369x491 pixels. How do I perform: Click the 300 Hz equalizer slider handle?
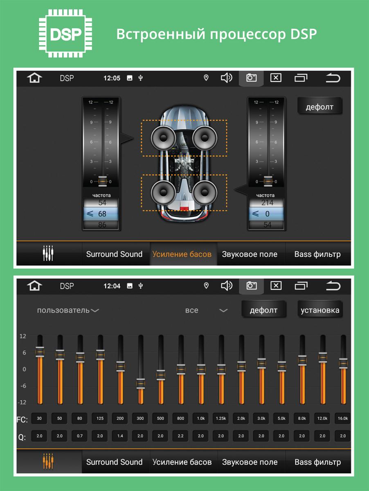coord(141,384)
